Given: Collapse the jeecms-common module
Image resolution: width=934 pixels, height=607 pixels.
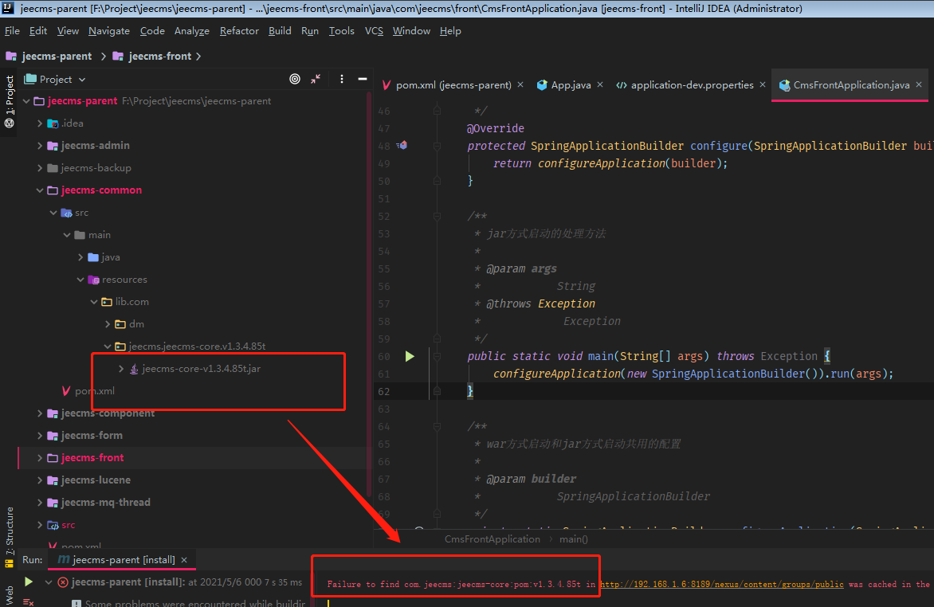Looking at the screenshot, I should pos(41,190).
